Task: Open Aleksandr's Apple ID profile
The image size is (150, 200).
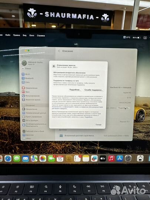Action: click(x=32, y=63)
